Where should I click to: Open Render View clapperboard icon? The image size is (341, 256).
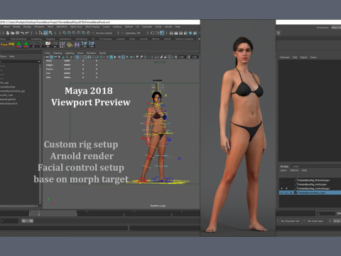click(171, 33)
